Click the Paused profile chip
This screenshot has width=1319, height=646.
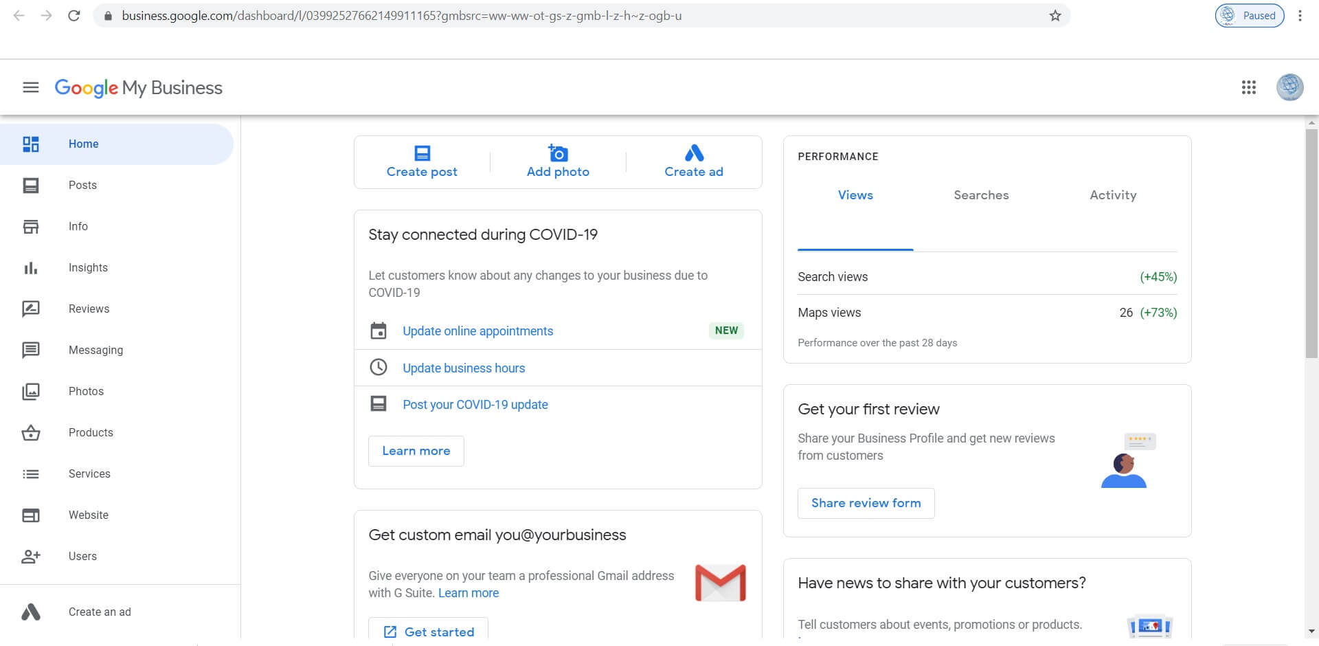point(1250,16)
